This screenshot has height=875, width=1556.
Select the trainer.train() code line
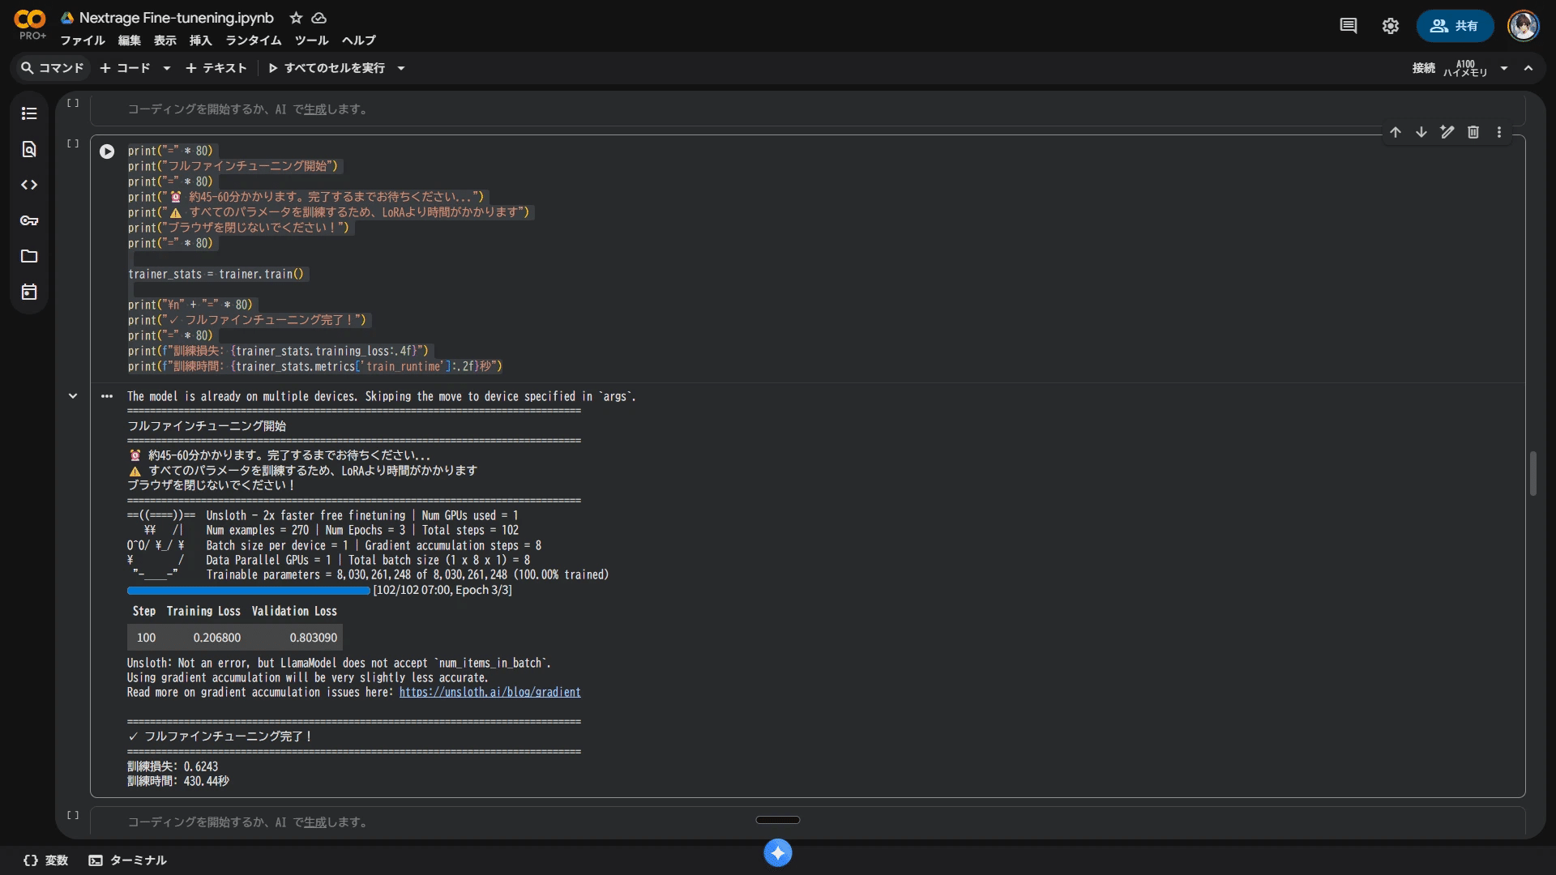(216, 275)
